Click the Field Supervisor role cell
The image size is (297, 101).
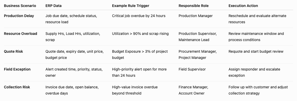tap(192, 69)
